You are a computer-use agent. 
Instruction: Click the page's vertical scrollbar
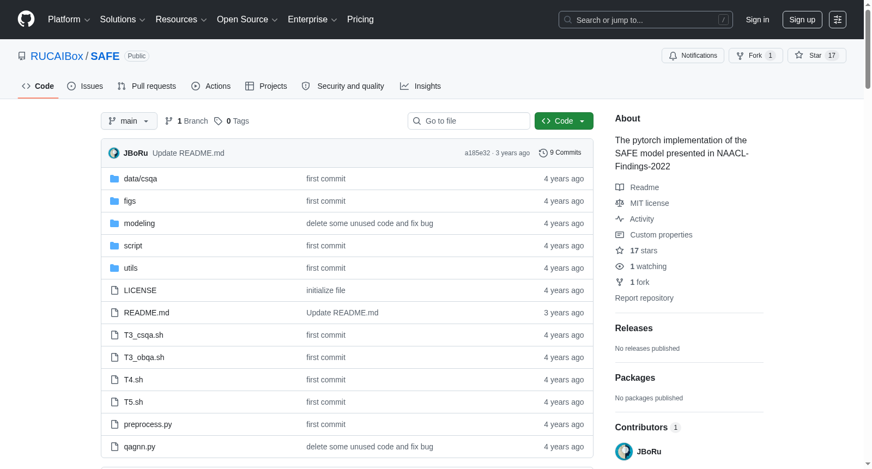pyautogui.click(x=868, y=234)
